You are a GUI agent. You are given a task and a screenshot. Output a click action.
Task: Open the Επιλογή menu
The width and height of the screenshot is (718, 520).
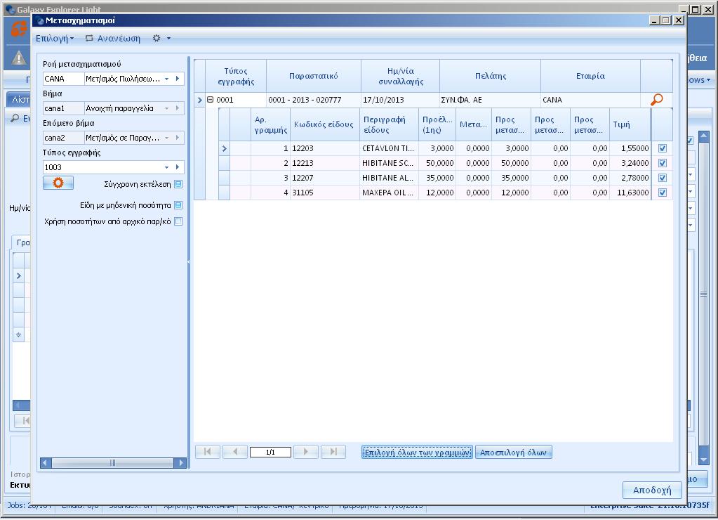pyautogui.click(x=55, y=39)
